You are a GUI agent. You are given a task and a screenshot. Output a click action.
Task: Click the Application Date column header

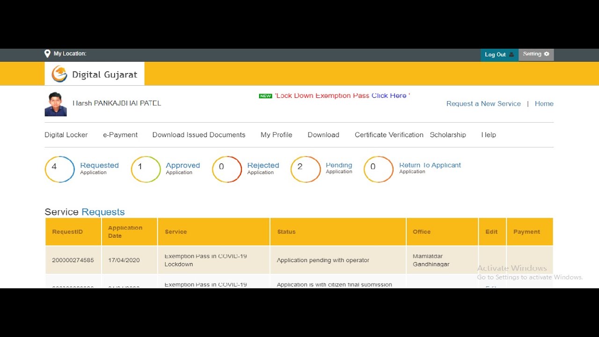point(130,232)
